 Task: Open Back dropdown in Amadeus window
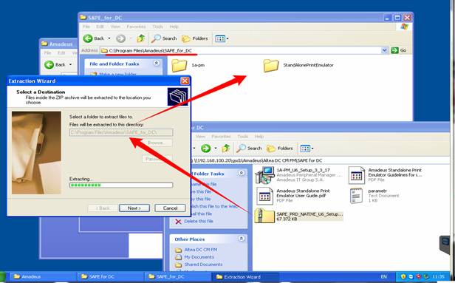tap(70, 64)
